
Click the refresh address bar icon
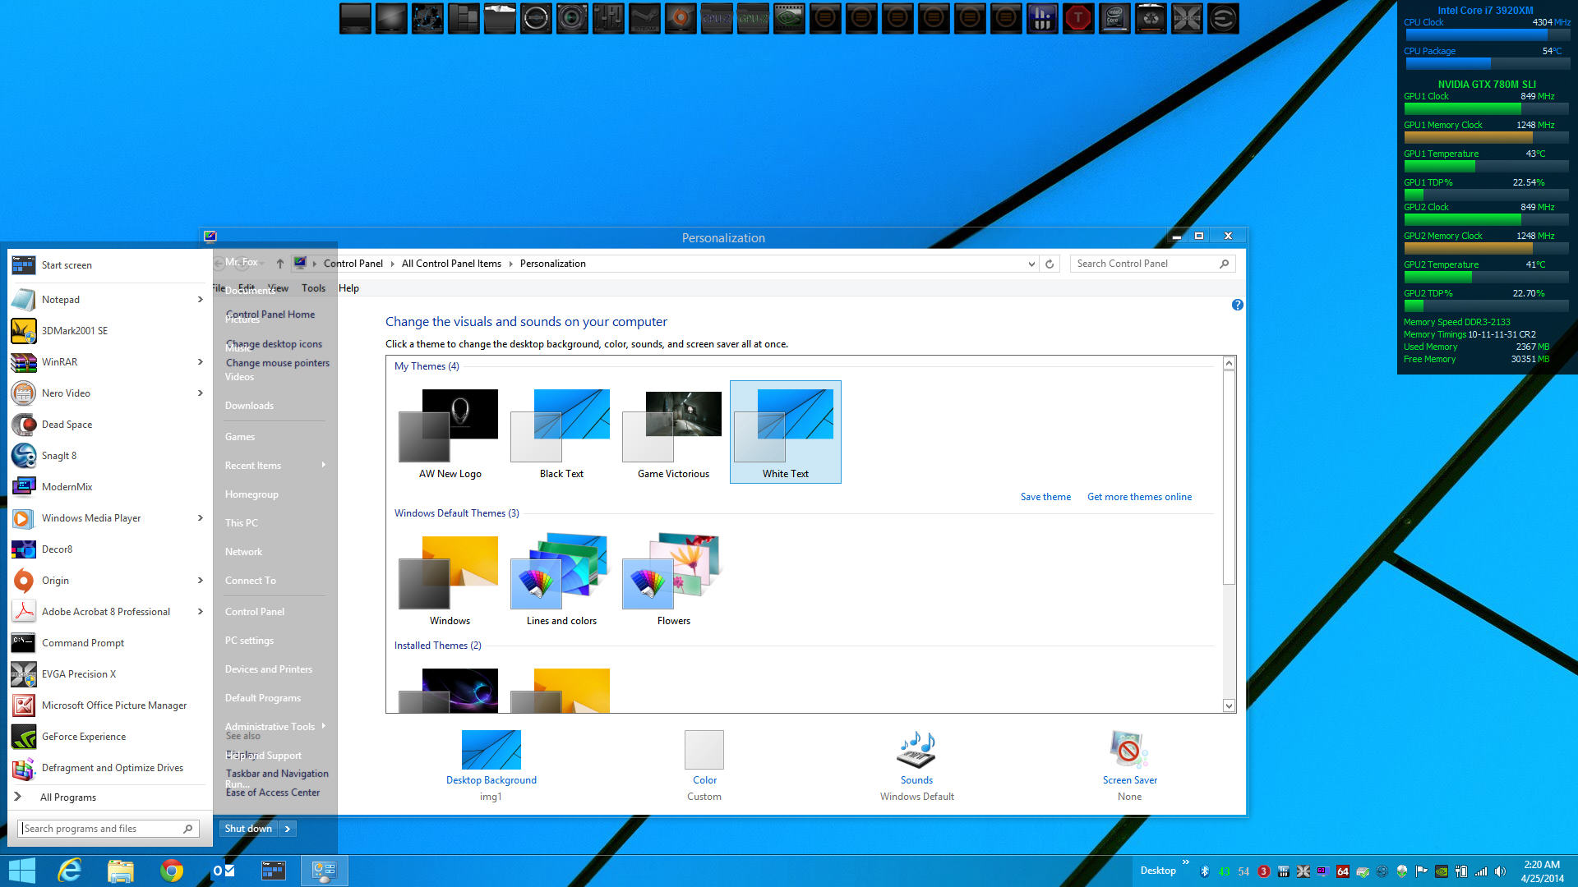[x=1050, y=264]
